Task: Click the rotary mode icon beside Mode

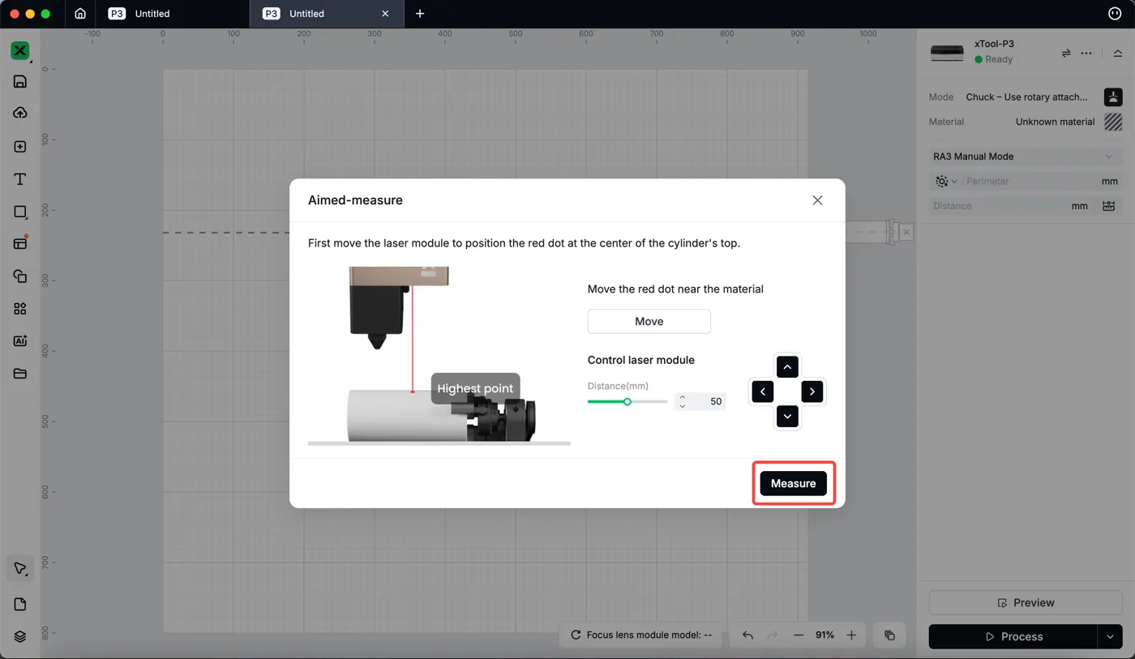Action: [1113, 96]
